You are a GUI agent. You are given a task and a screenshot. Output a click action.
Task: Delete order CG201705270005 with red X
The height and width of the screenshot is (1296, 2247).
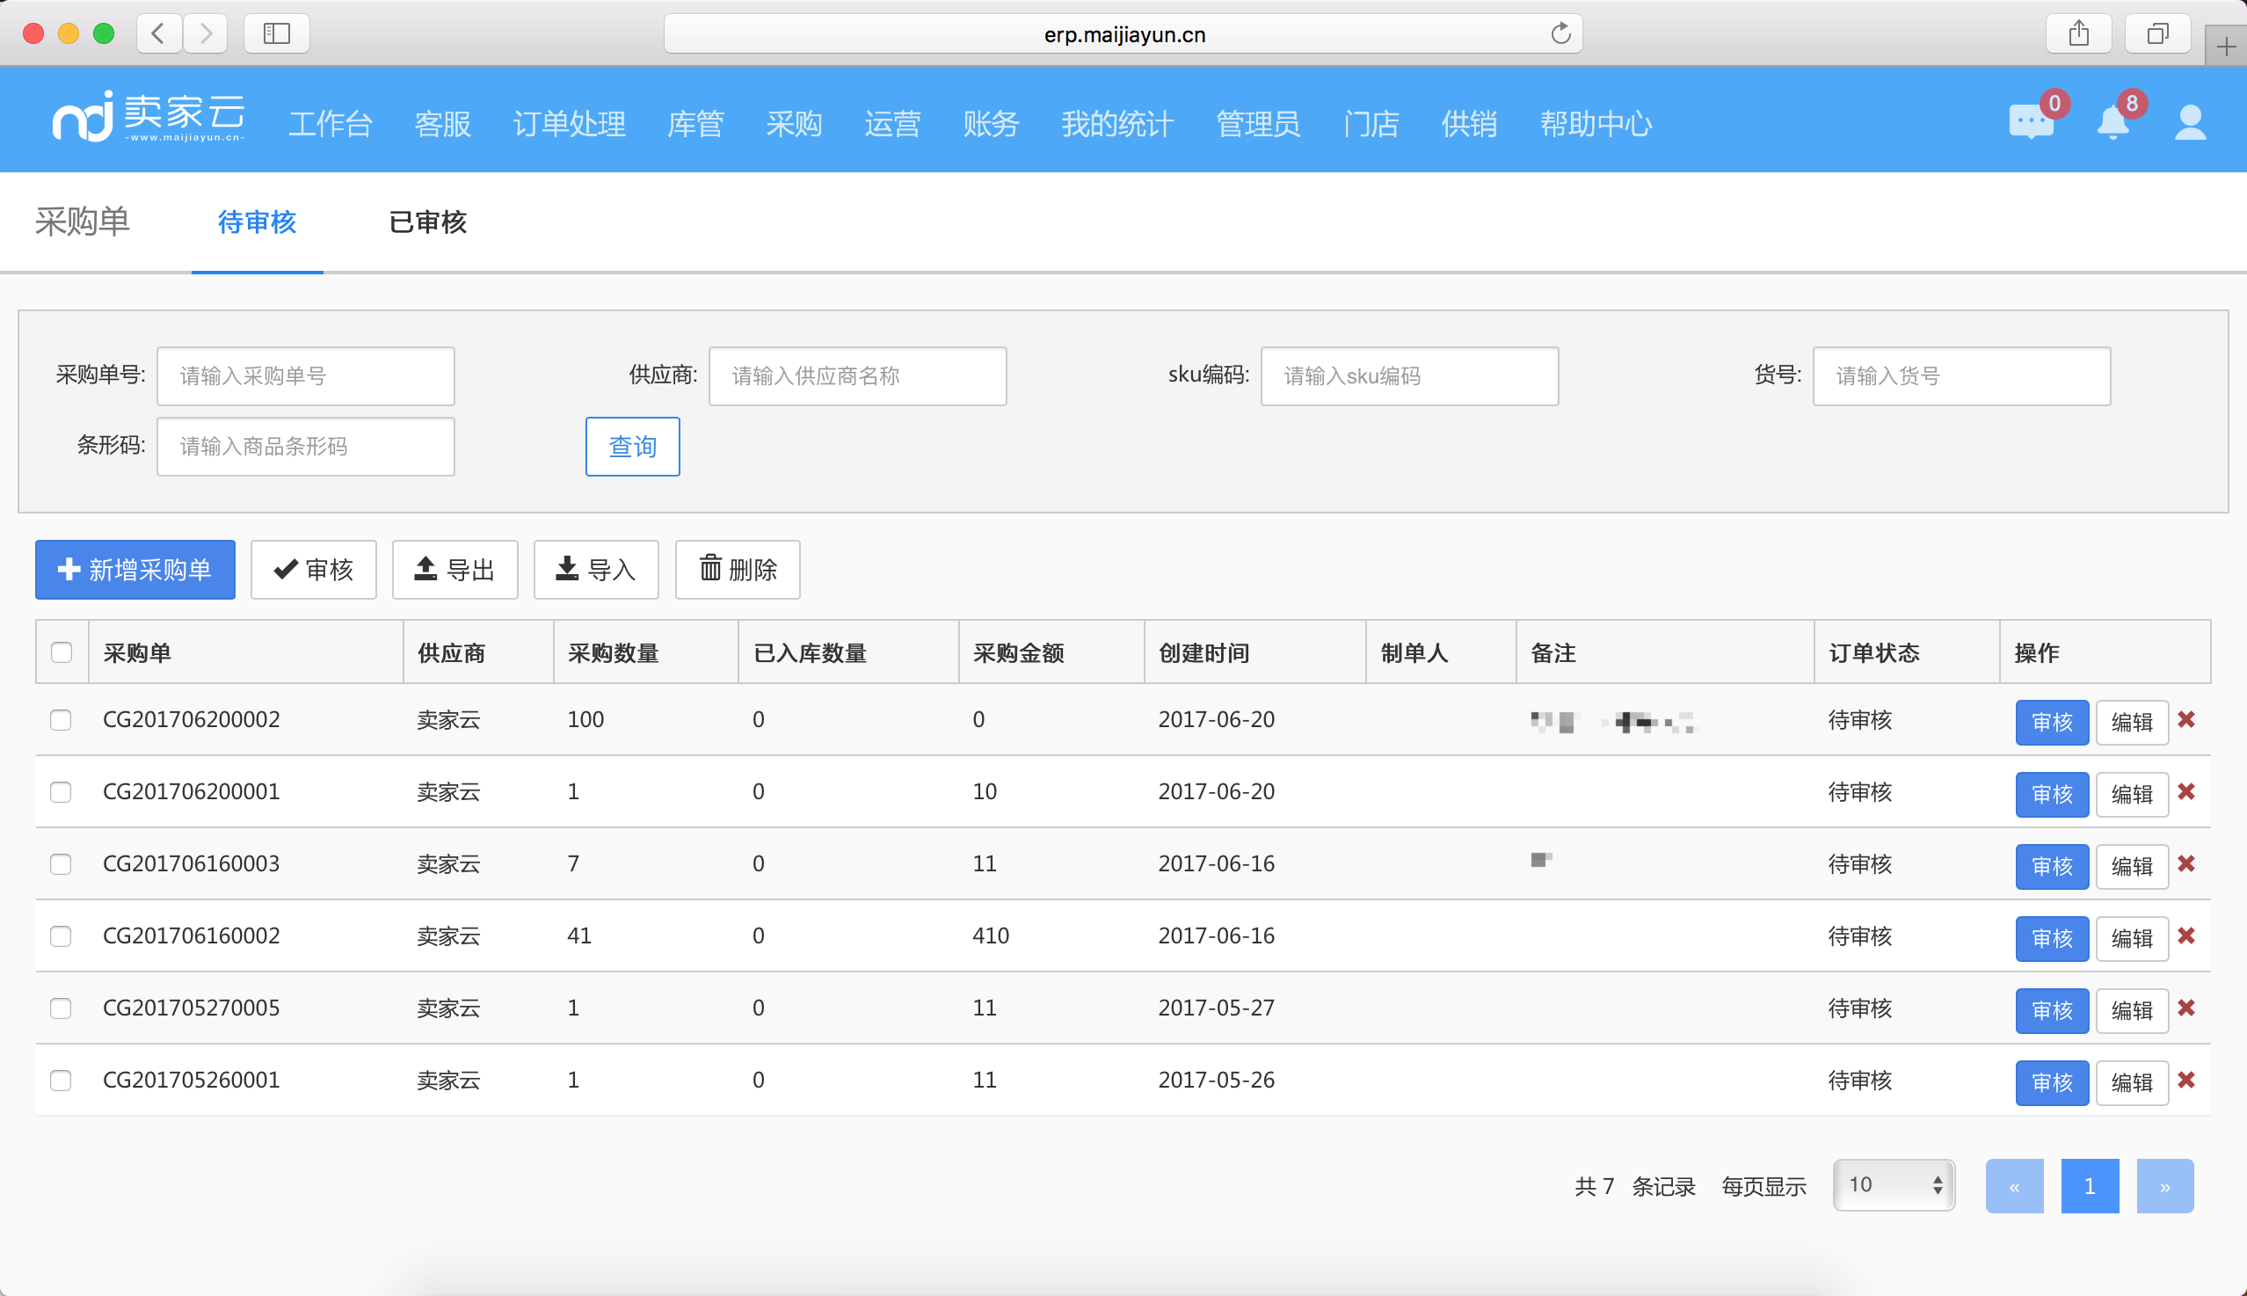tap(2186, 1008)
